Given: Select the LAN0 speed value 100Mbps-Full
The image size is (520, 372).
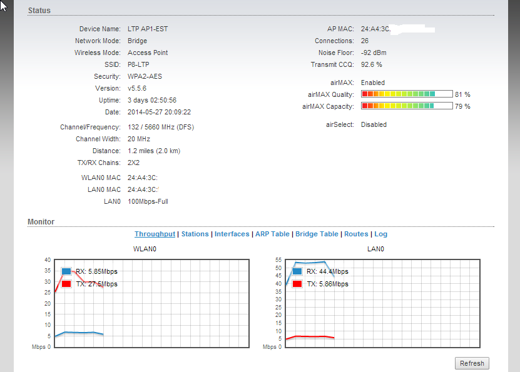Looking at the screenshot, I should pos(148,202).
